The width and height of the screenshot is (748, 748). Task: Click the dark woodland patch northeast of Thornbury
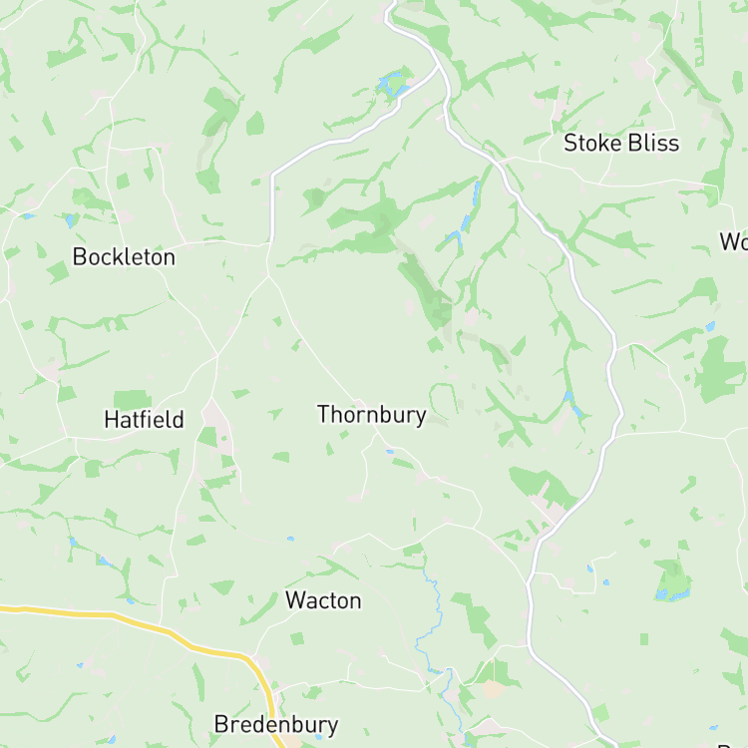427,291
